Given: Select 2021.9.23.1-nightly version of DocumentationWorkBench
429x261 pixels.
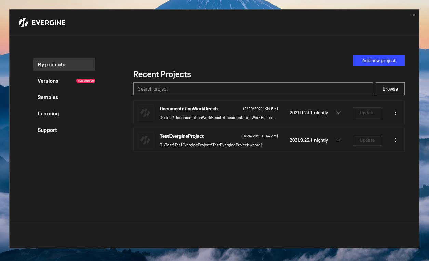Looking at the screenshot, I should 309,113.
